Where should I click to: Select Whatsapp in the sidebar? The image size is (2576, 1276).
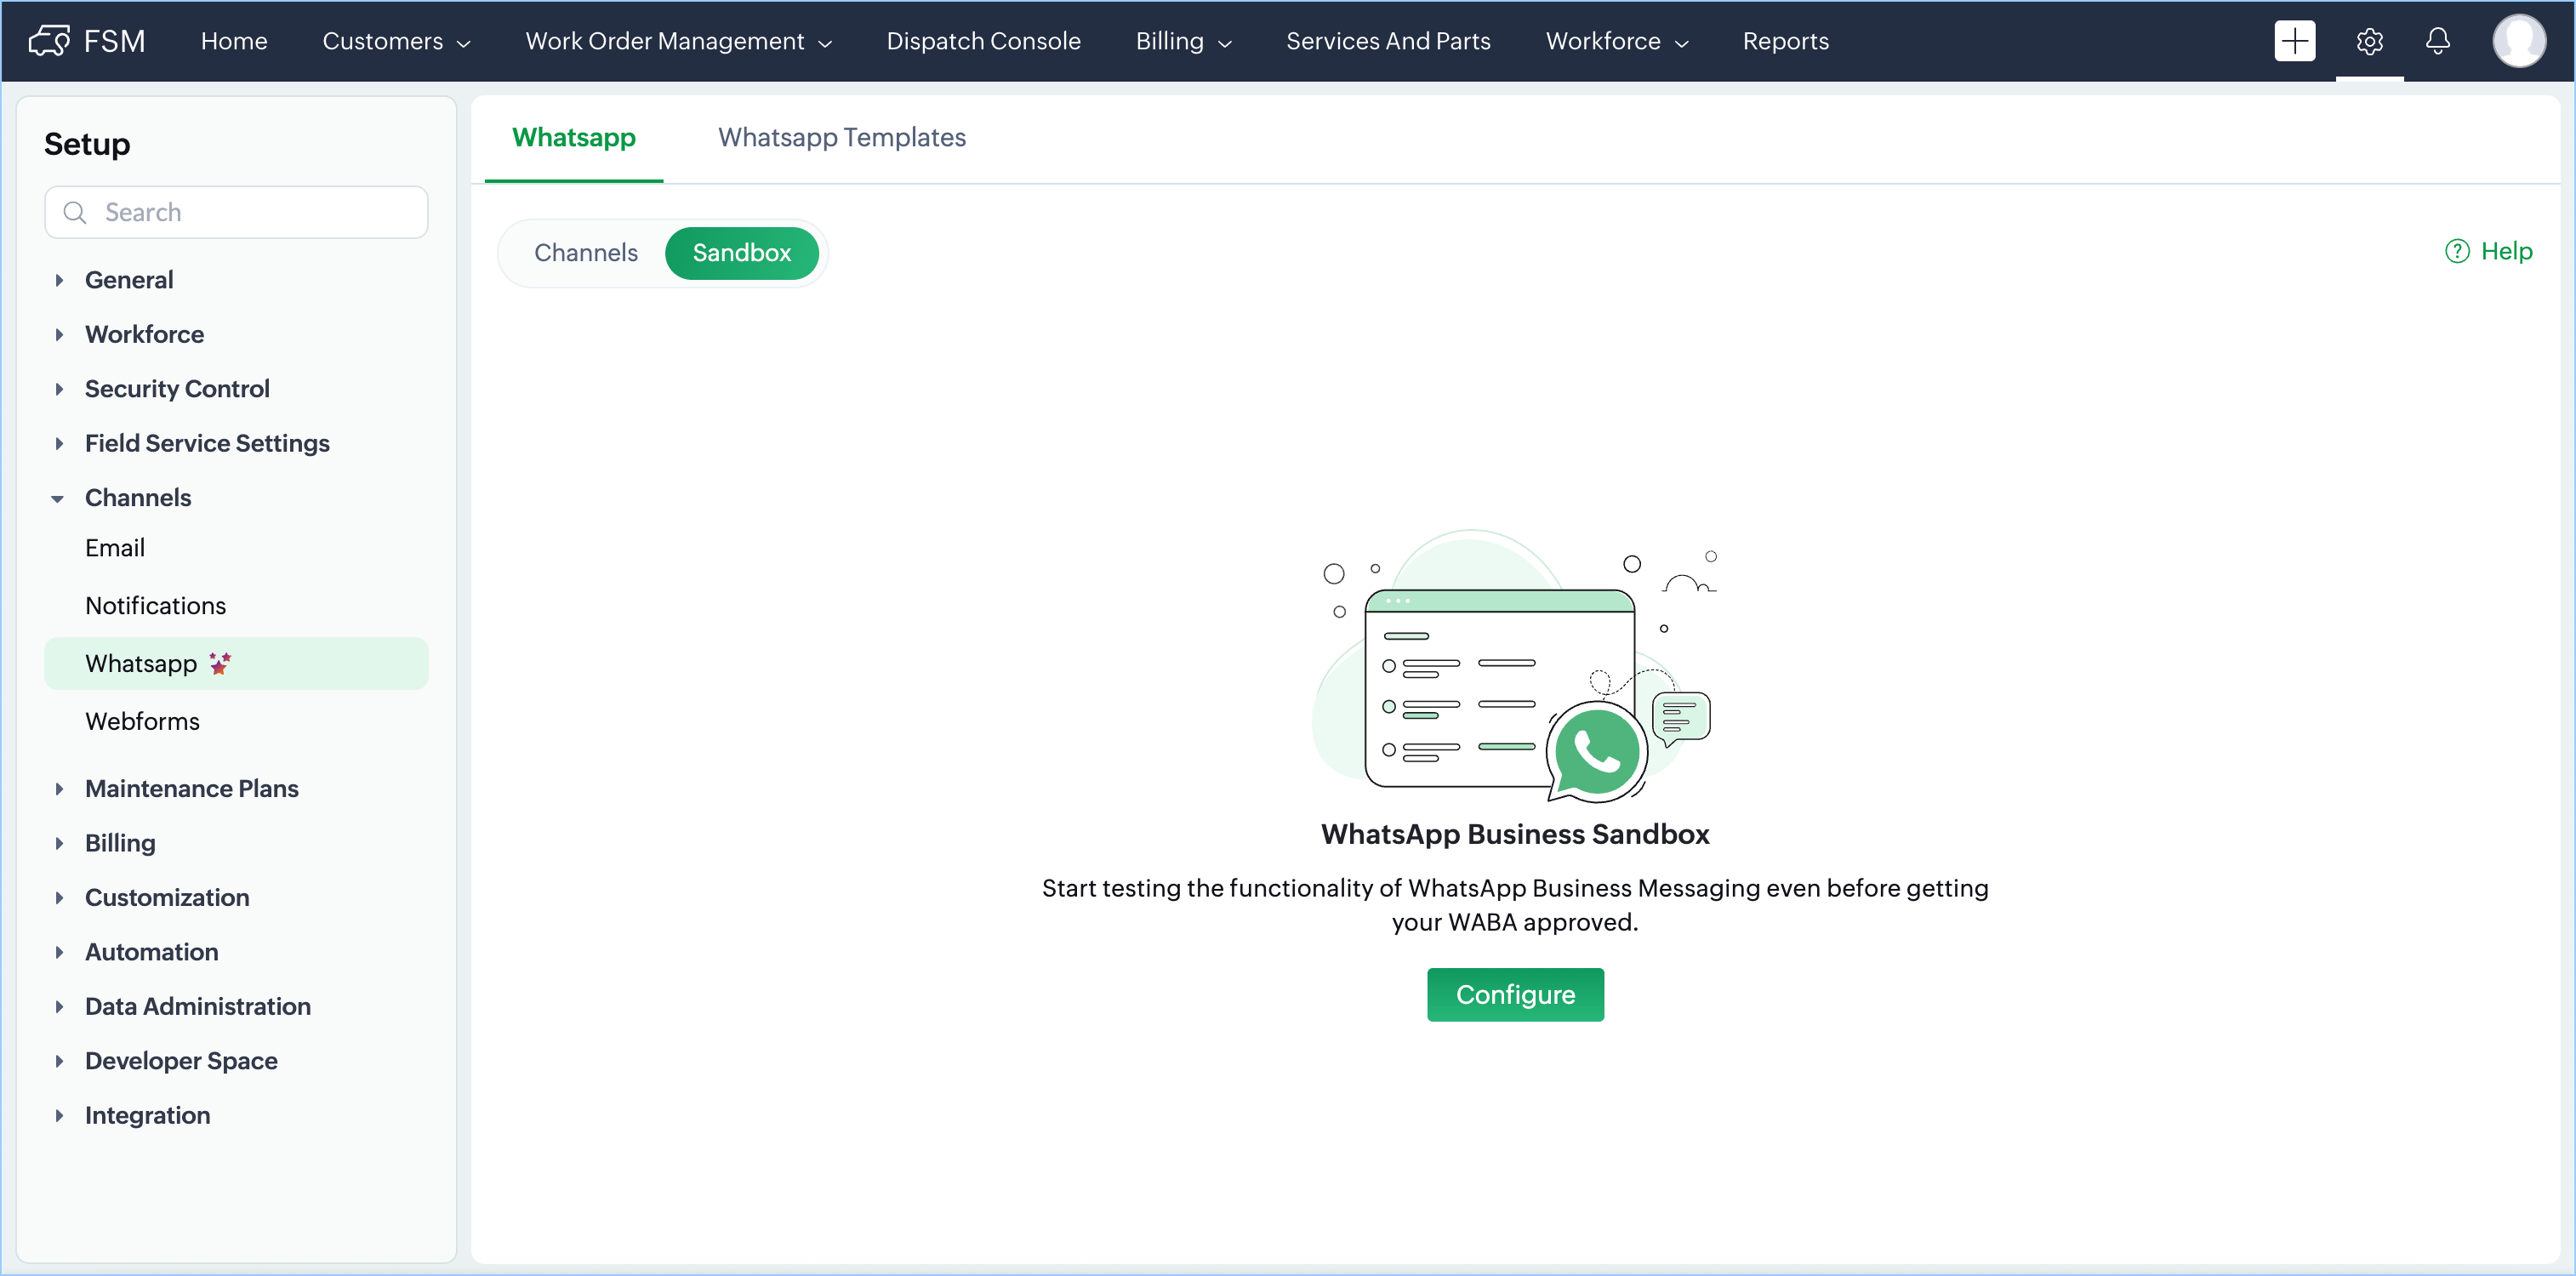(236, 664)
